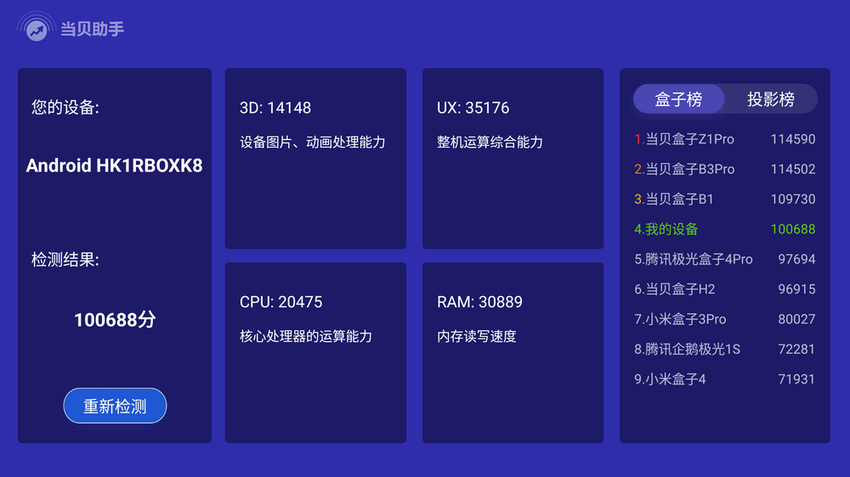
Task: Click the 设备图片、动画处理能力 description
Action: point(313,142)
